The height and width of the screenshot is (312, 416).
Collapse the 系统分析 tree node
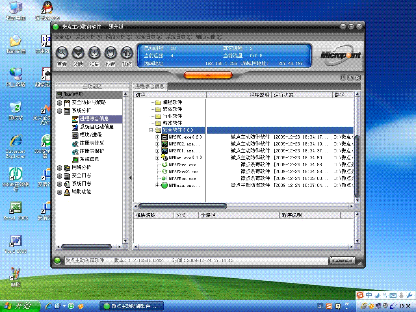(59, 111)
